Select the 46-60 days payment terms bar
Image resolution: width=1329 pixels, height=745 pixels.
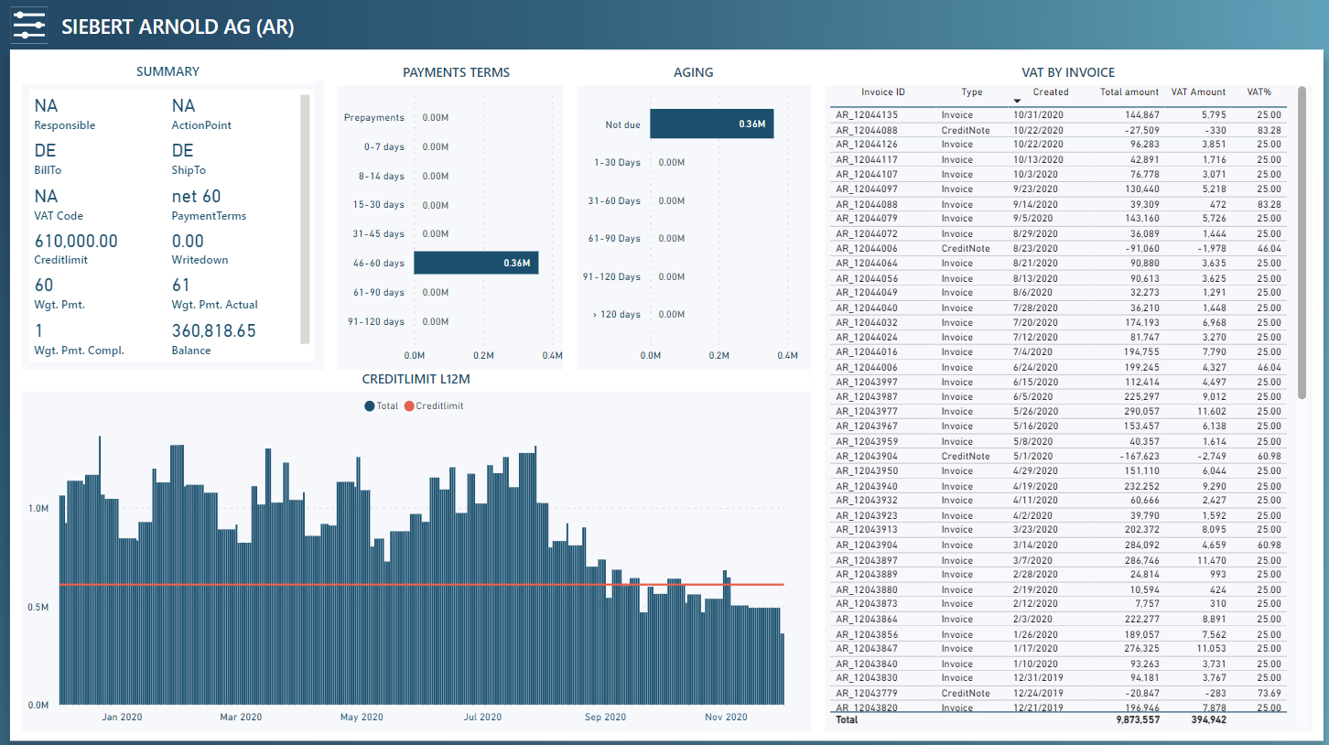pos(475,263)
